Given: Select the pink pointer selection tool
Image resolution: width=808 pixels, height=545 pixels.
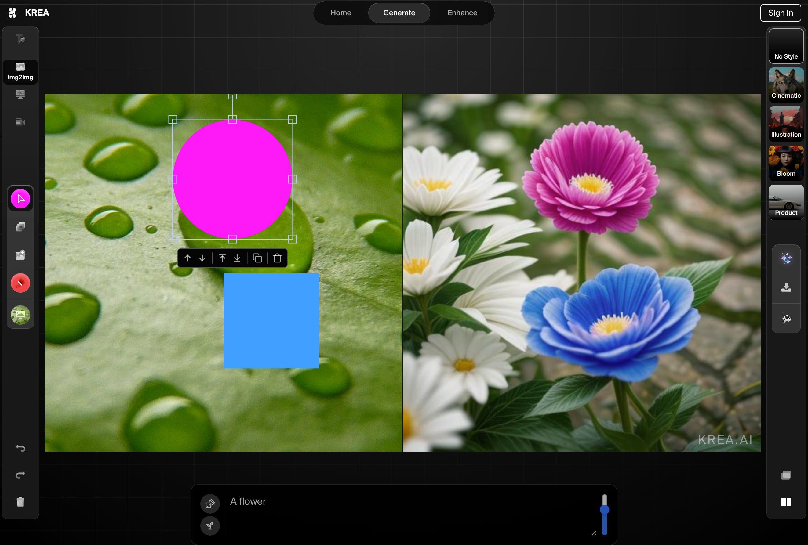Looking at the screenshot, I should click(20, 199).
